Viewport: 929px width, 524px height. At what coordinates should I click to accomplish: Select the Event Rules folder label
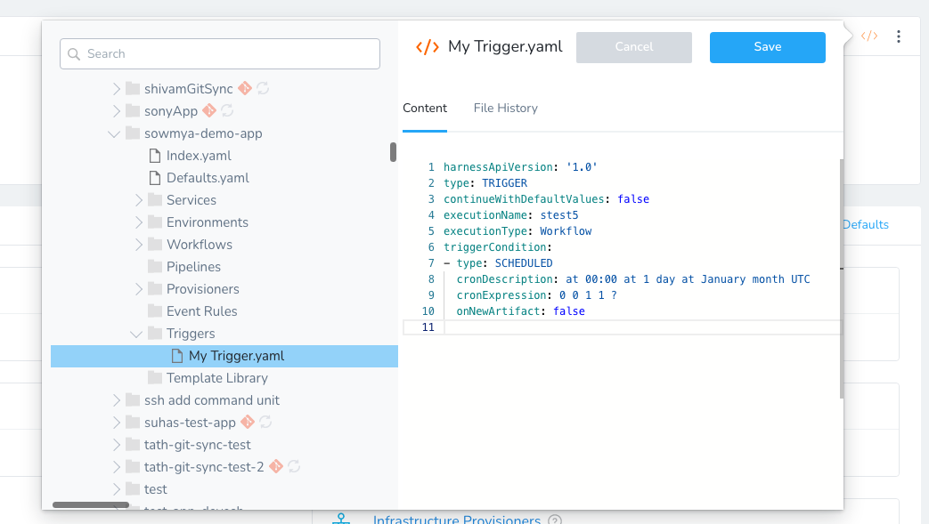click(201, 310)
